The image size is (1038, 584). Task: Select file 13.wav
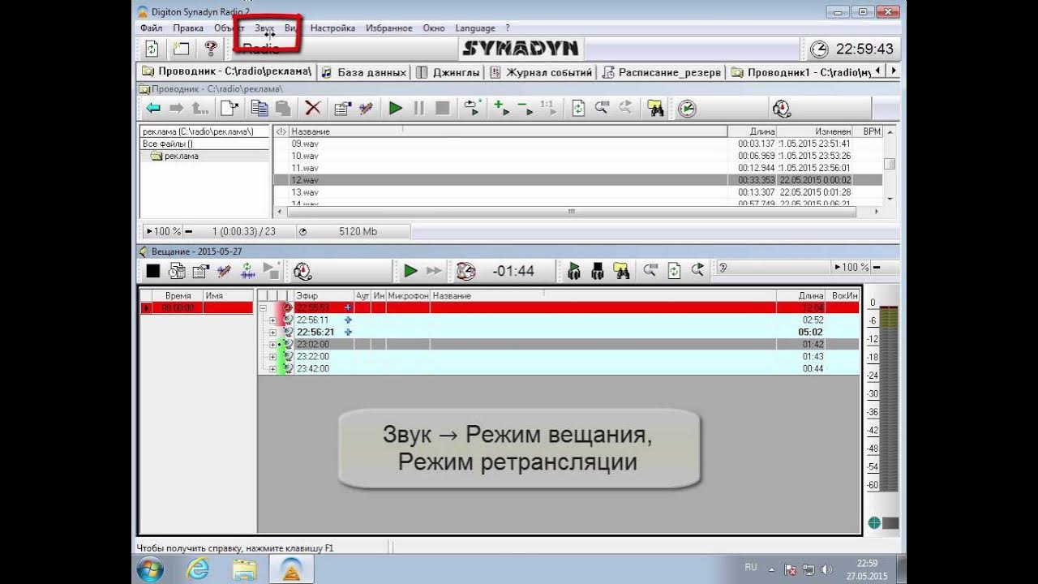click(x=305, y=192)
